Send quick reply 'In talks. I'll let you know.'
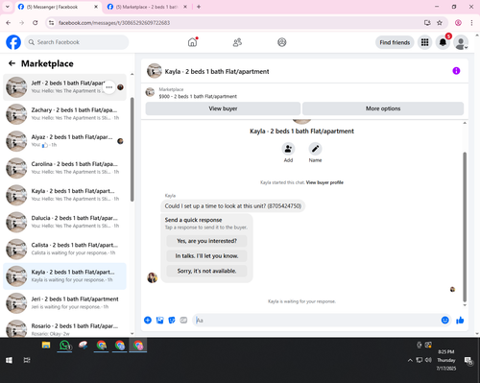The image size is (480, 383). pos(206,256)
